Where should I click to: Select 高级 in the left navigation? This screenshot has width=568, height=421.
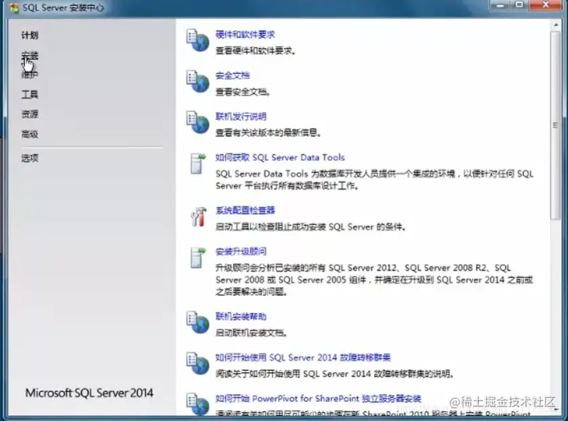pos(30,134)
